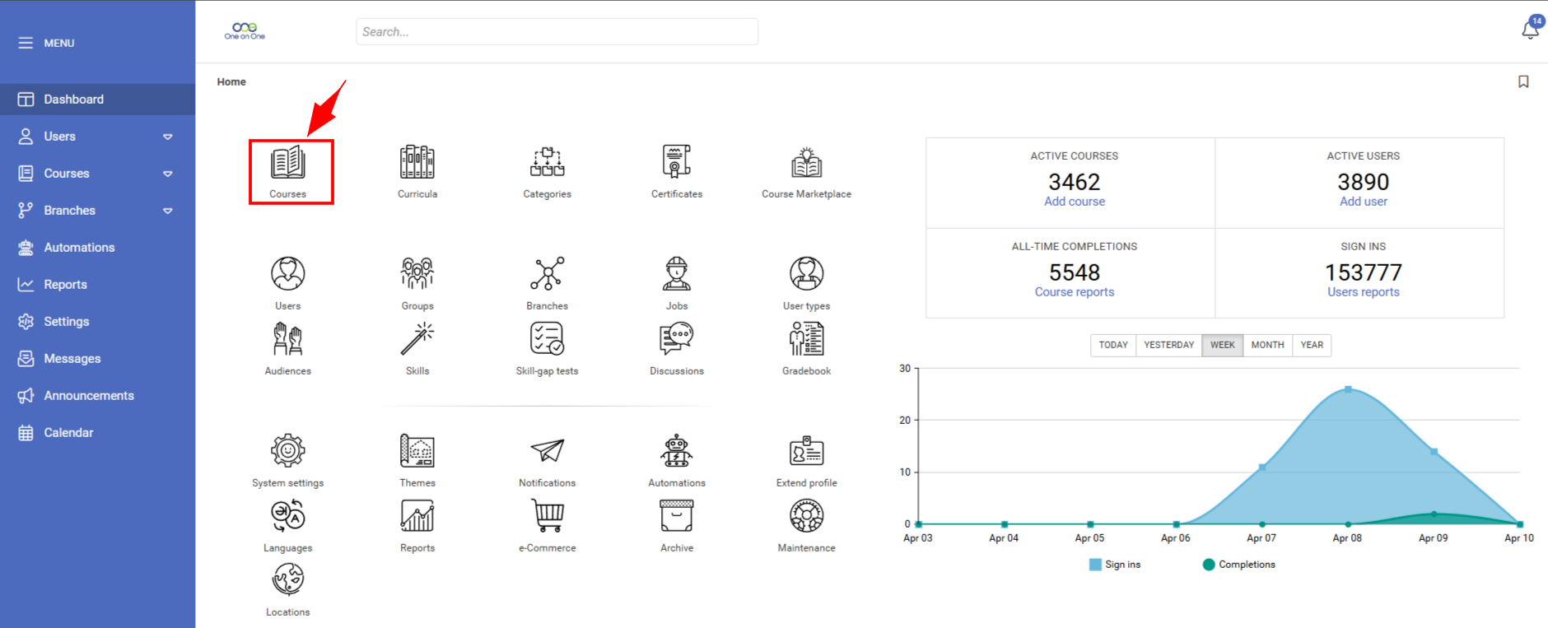Go to Calendar in the sidebar

68,433
